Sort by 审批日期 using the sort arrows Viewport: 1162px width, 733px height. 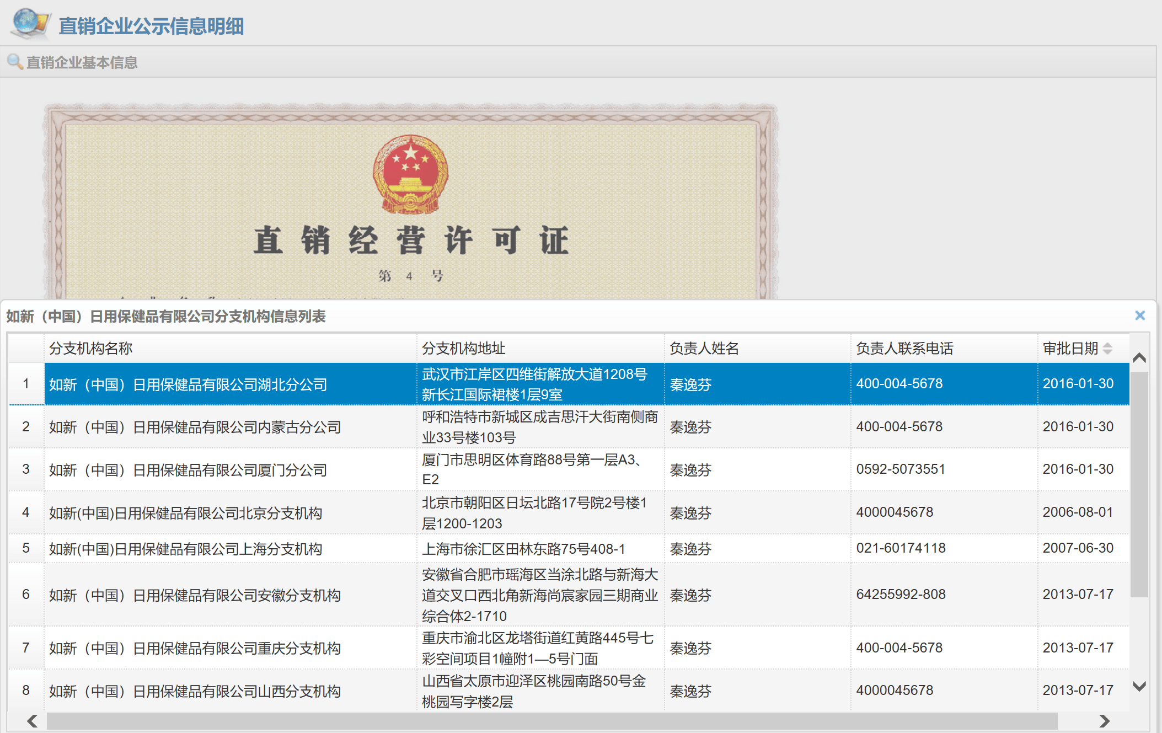click(1107, 349)
